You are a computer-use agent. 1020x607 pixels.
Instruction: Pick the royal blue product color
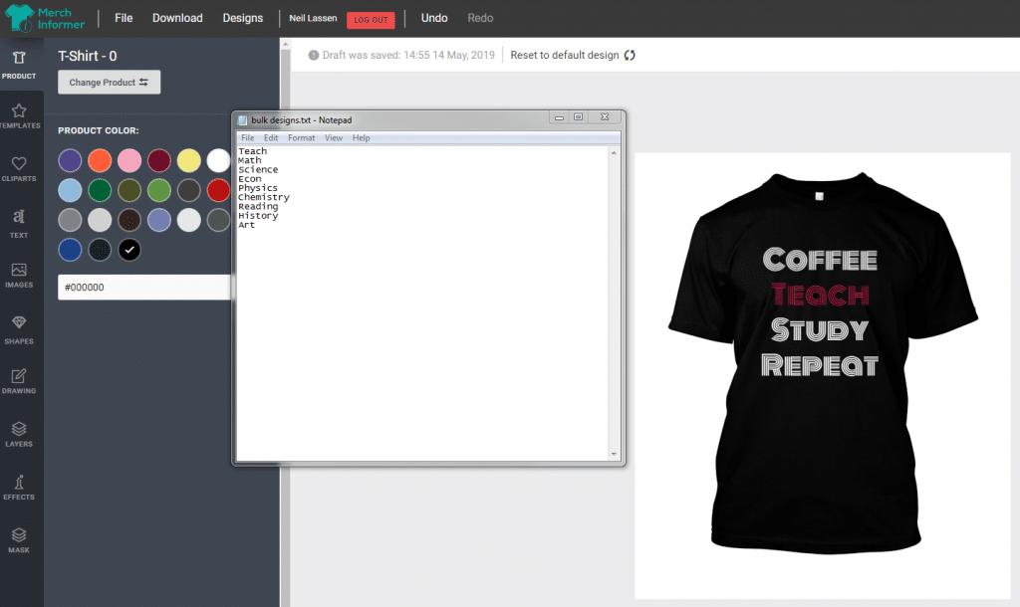[x=70, y=250]
